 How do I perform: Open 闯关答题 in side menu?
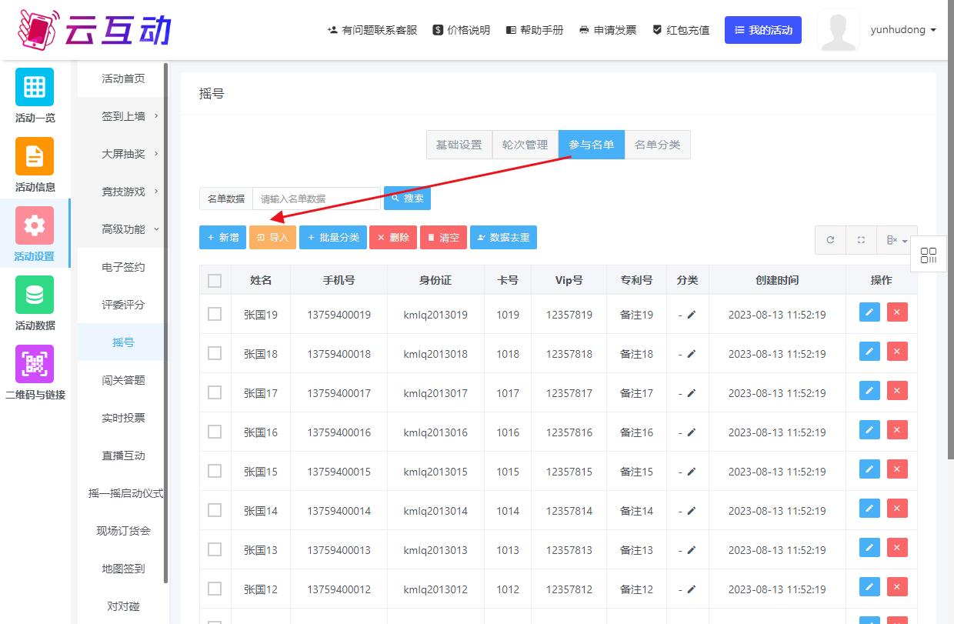tap(123, 380)
